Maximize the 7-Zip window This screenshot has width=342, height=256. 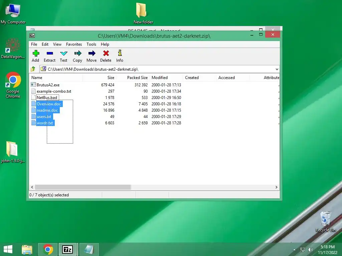tap(261, 34)
